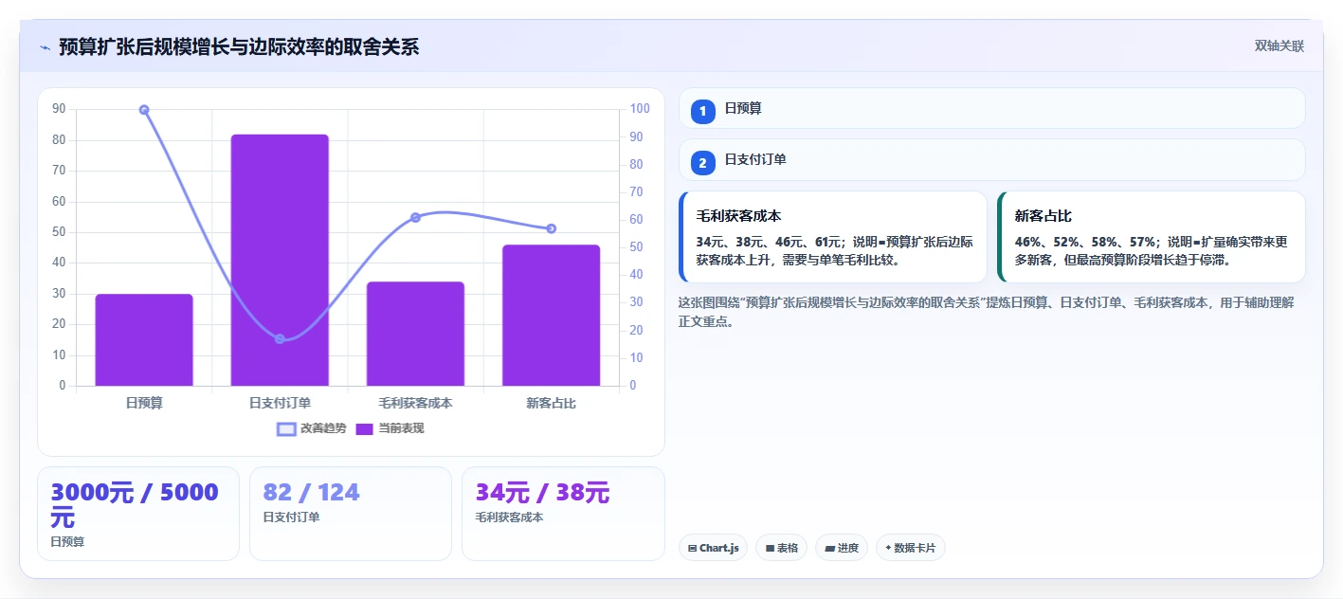Screen dimensions: 1343x599
Task: Click the line point above 毛利获客成本
Action: click(415, 217)
